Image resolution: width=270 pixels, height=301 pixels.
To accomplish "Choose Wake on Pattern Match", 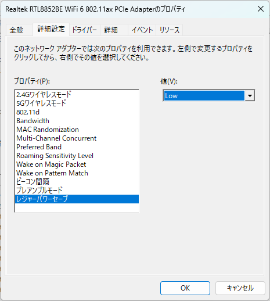I will 77,173.
